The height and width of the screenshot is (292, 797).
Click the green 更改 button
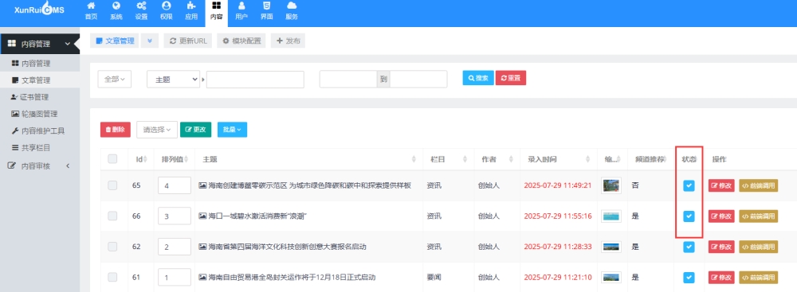196,130
